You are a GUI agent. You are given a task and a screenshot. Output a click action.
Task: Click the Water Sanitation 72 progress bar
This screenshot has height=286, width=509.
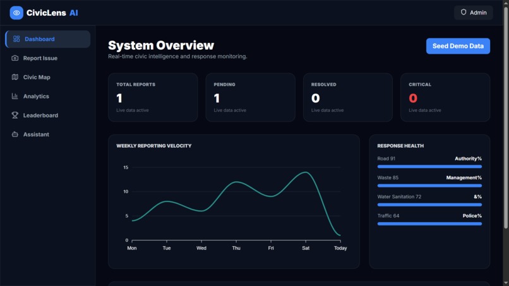(x=429, y=205)
